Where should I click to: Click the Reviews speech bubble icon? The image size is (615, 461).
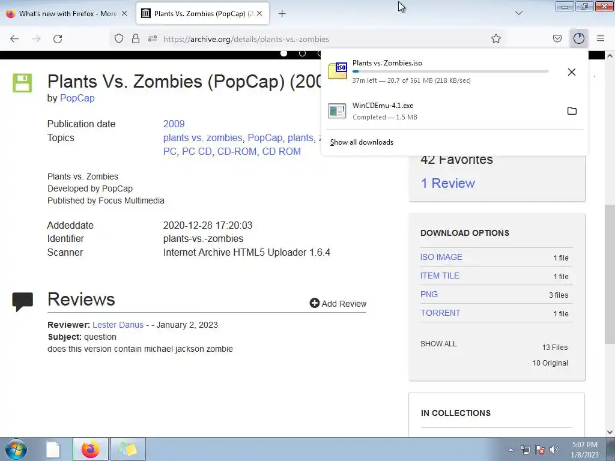point(22,302)
